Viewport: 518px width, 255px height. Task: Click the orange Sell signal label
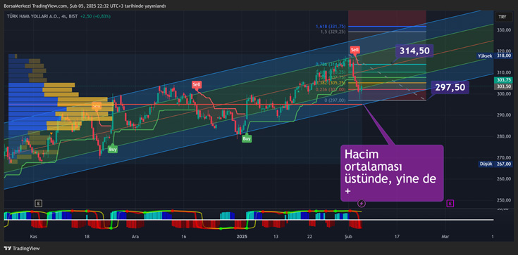(97, 106)
